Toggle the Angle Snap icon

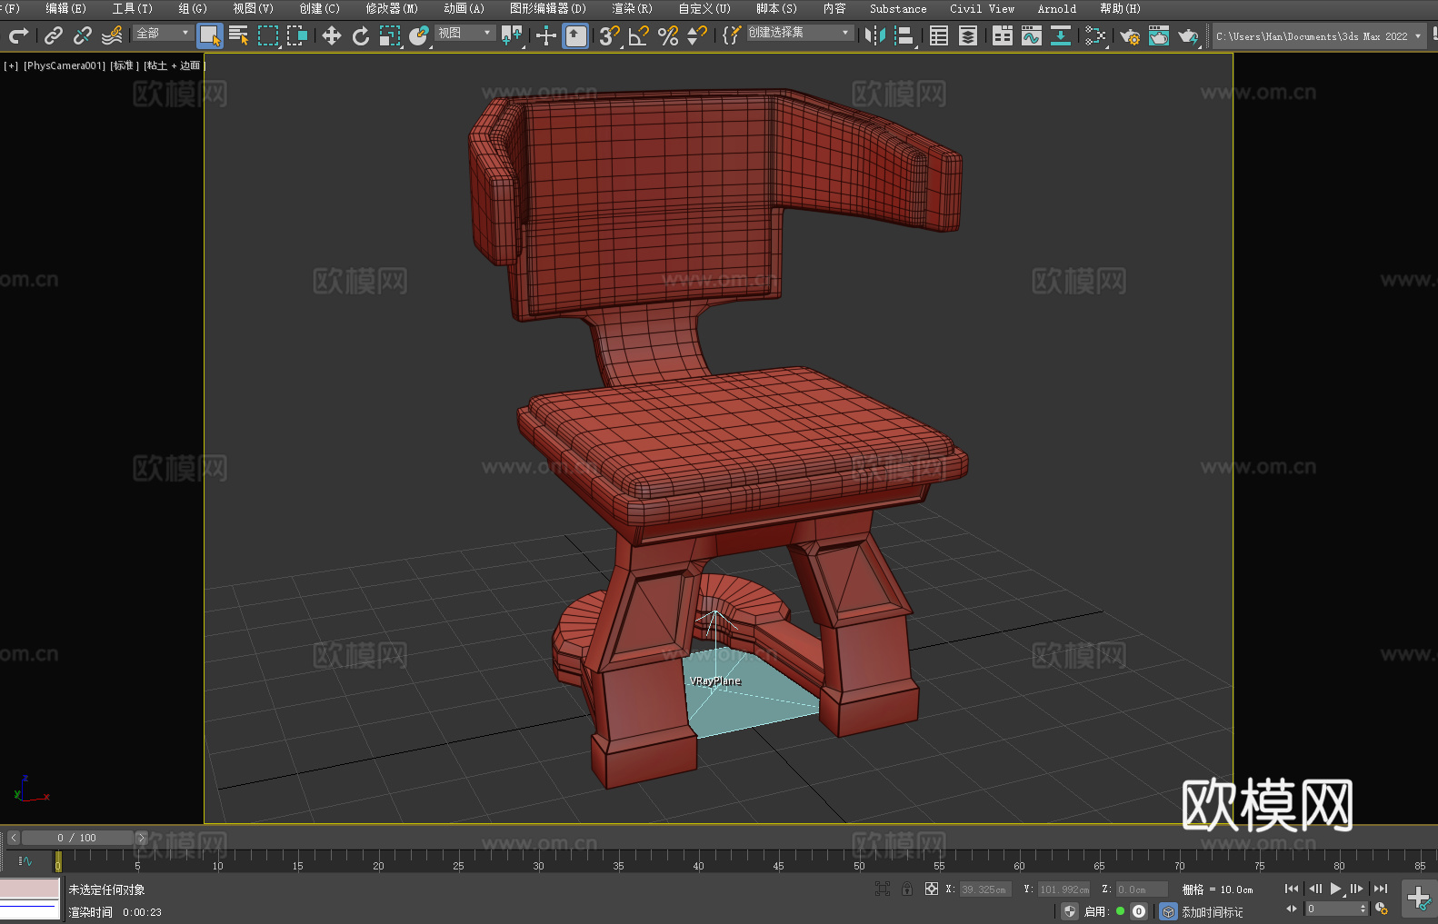639,35
